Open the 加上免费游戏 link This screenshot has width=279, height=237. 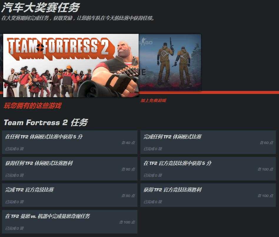[153, 100]
